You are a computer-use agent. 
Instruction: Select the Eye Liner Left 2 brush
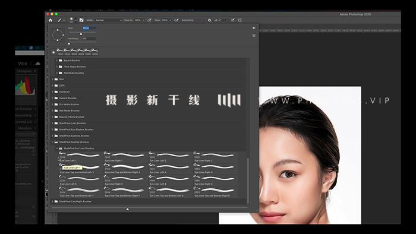170,157
